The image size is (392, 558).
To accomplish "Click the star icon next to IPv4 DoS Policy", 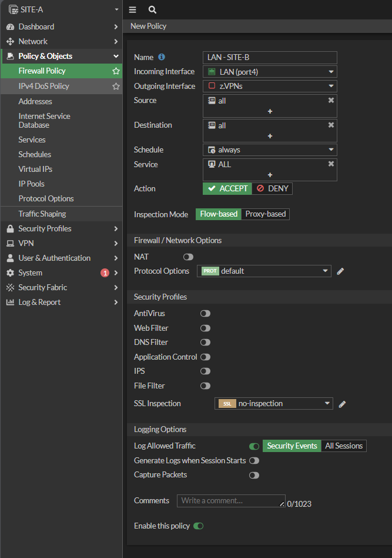I will [x=116, y=86].
